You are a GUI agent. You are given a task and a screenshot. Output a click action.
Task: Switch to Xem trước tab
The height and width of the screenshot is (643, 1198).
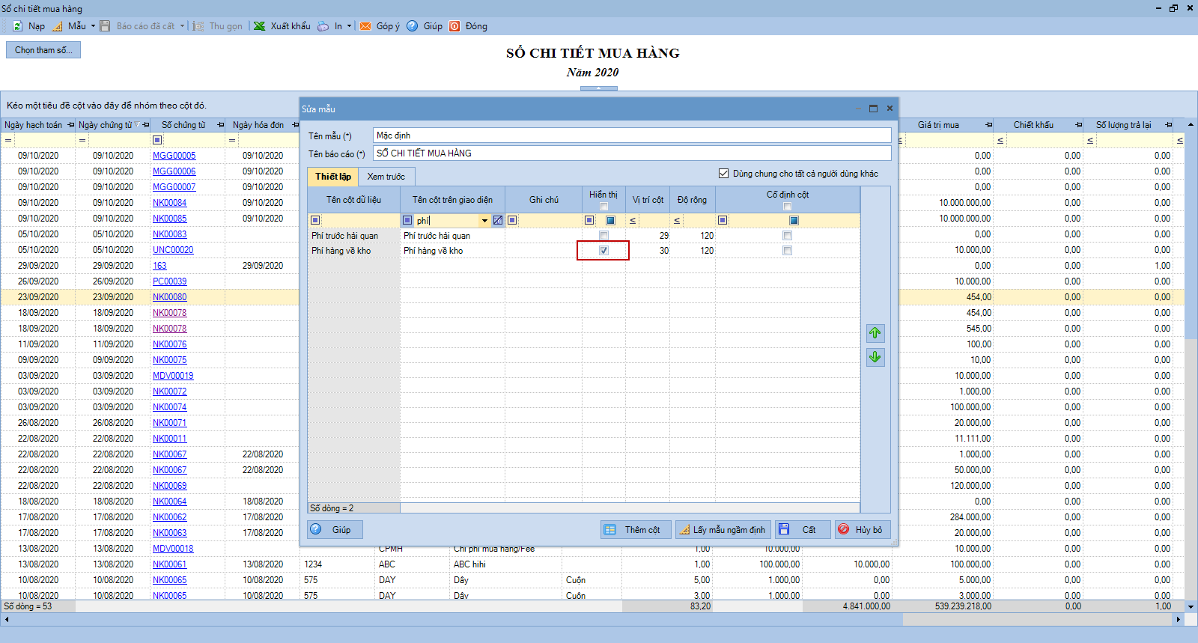click(x=386, y=177)
